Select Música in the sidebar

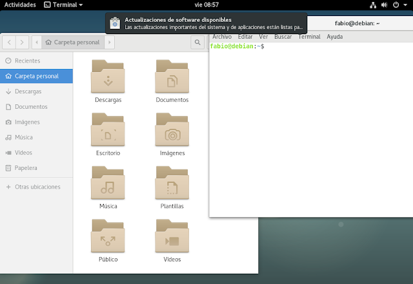[36, 137]
